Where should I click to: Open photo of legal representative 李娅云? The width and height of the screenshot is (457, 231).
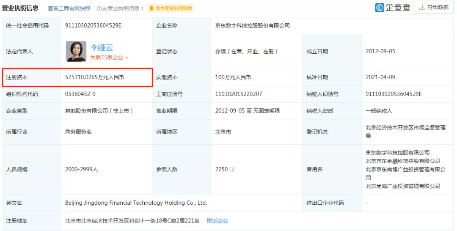tap(76, 51)
